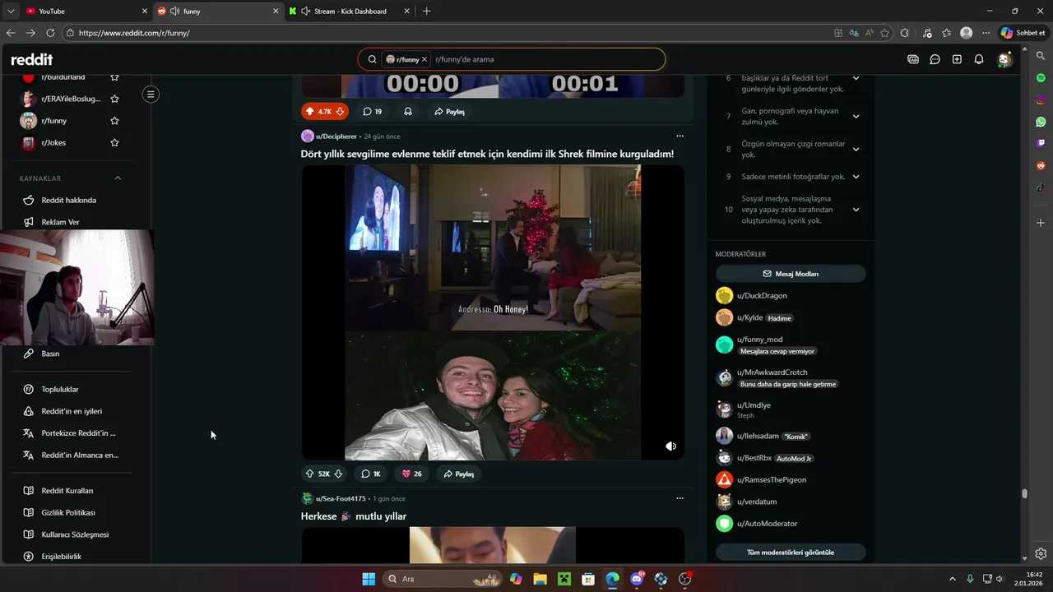Open Reddit advertise icon in header
Viewport: 1053px width, 592px height.
pyautogui.click(x=913, y=59)
